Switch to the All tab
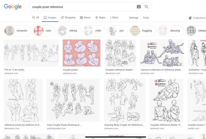The width and height of the screenshot is (206, 139). (x=36, y=18)
